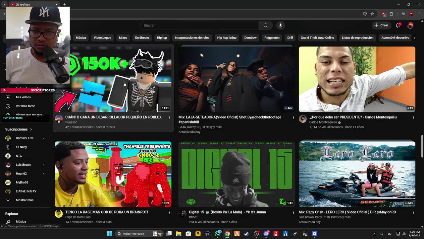
Task: Open the Chrome extensions puzzle icon
Action: 392,14
